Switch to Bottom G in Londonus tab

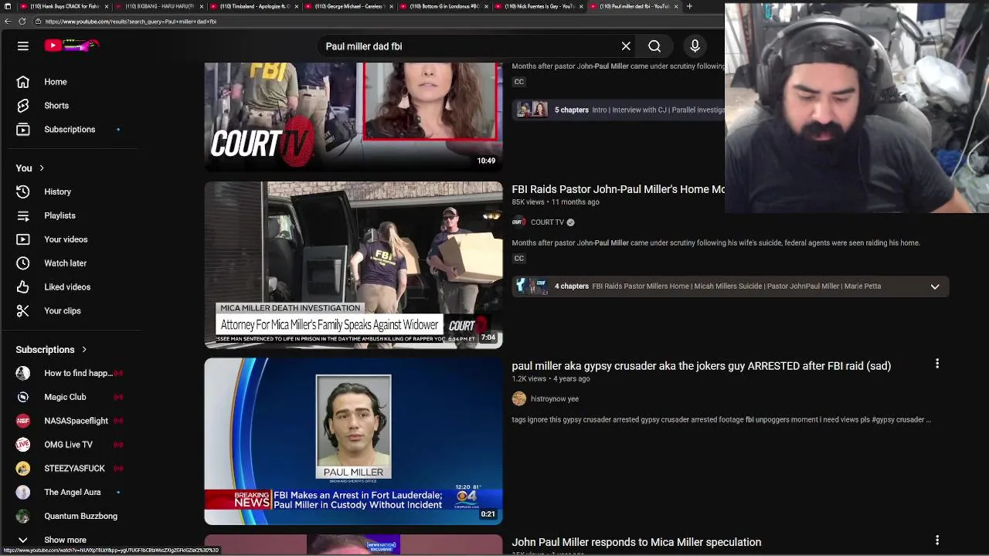pyautogui.click(x=444, y=6)
